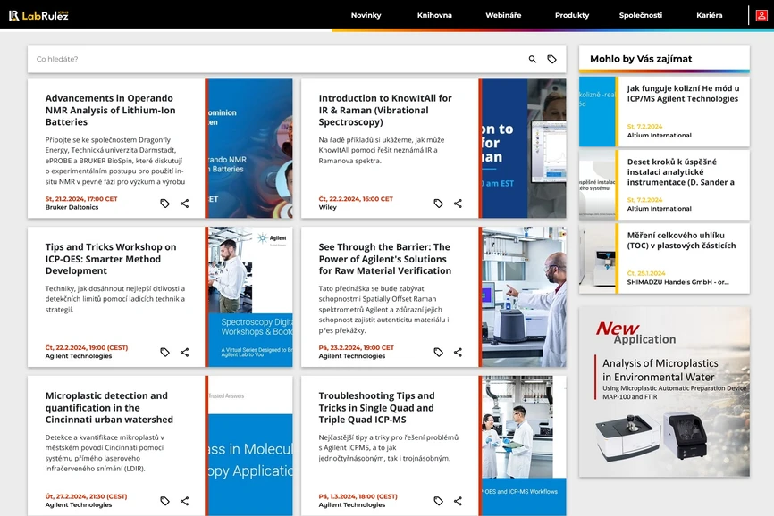Share the Troubleshooting ICP-MS webinar

tap(459, 501)
